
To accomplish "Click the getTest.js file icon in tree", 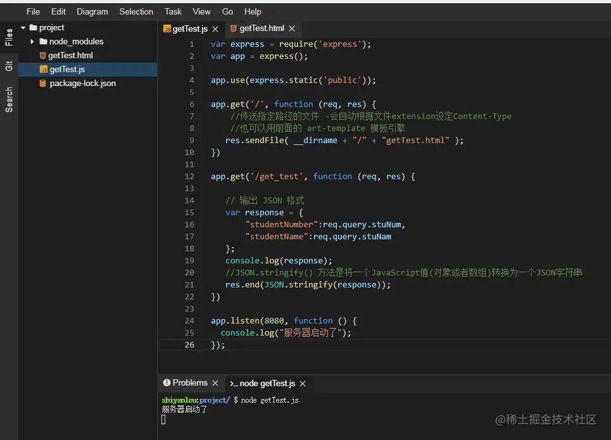I will pos(44,70).
